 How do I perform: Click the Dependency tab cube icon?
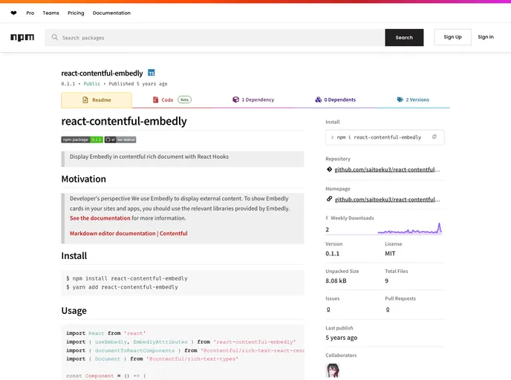pos(235,99)
